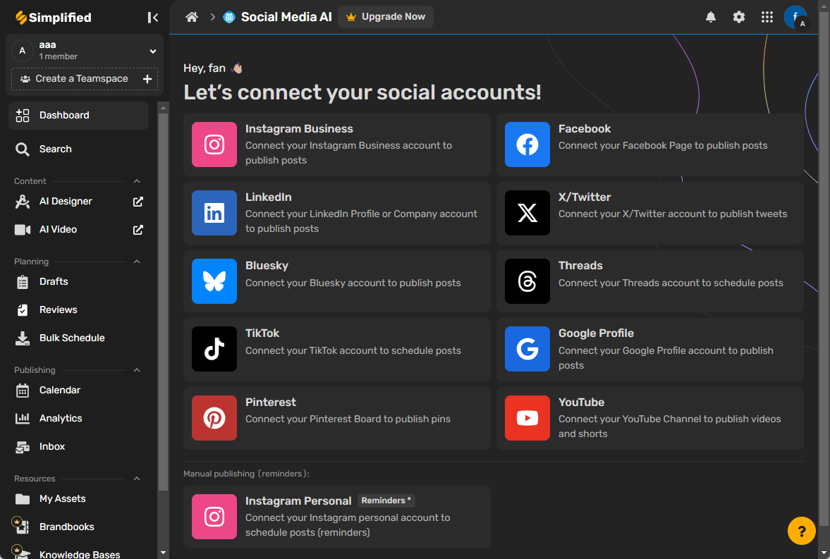The width and height of the screenshot is (830, 559).
Task: Open Drafts in the sidebar
Action: pyautogui.click(x=78, y=282)
